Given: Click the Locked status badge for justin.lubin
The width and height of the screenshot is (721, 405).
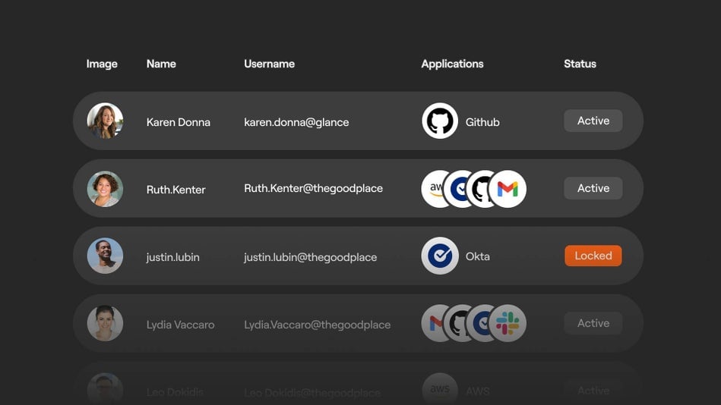Looking at the screenshot, I should pyautogui.click(x=593, y=256).
